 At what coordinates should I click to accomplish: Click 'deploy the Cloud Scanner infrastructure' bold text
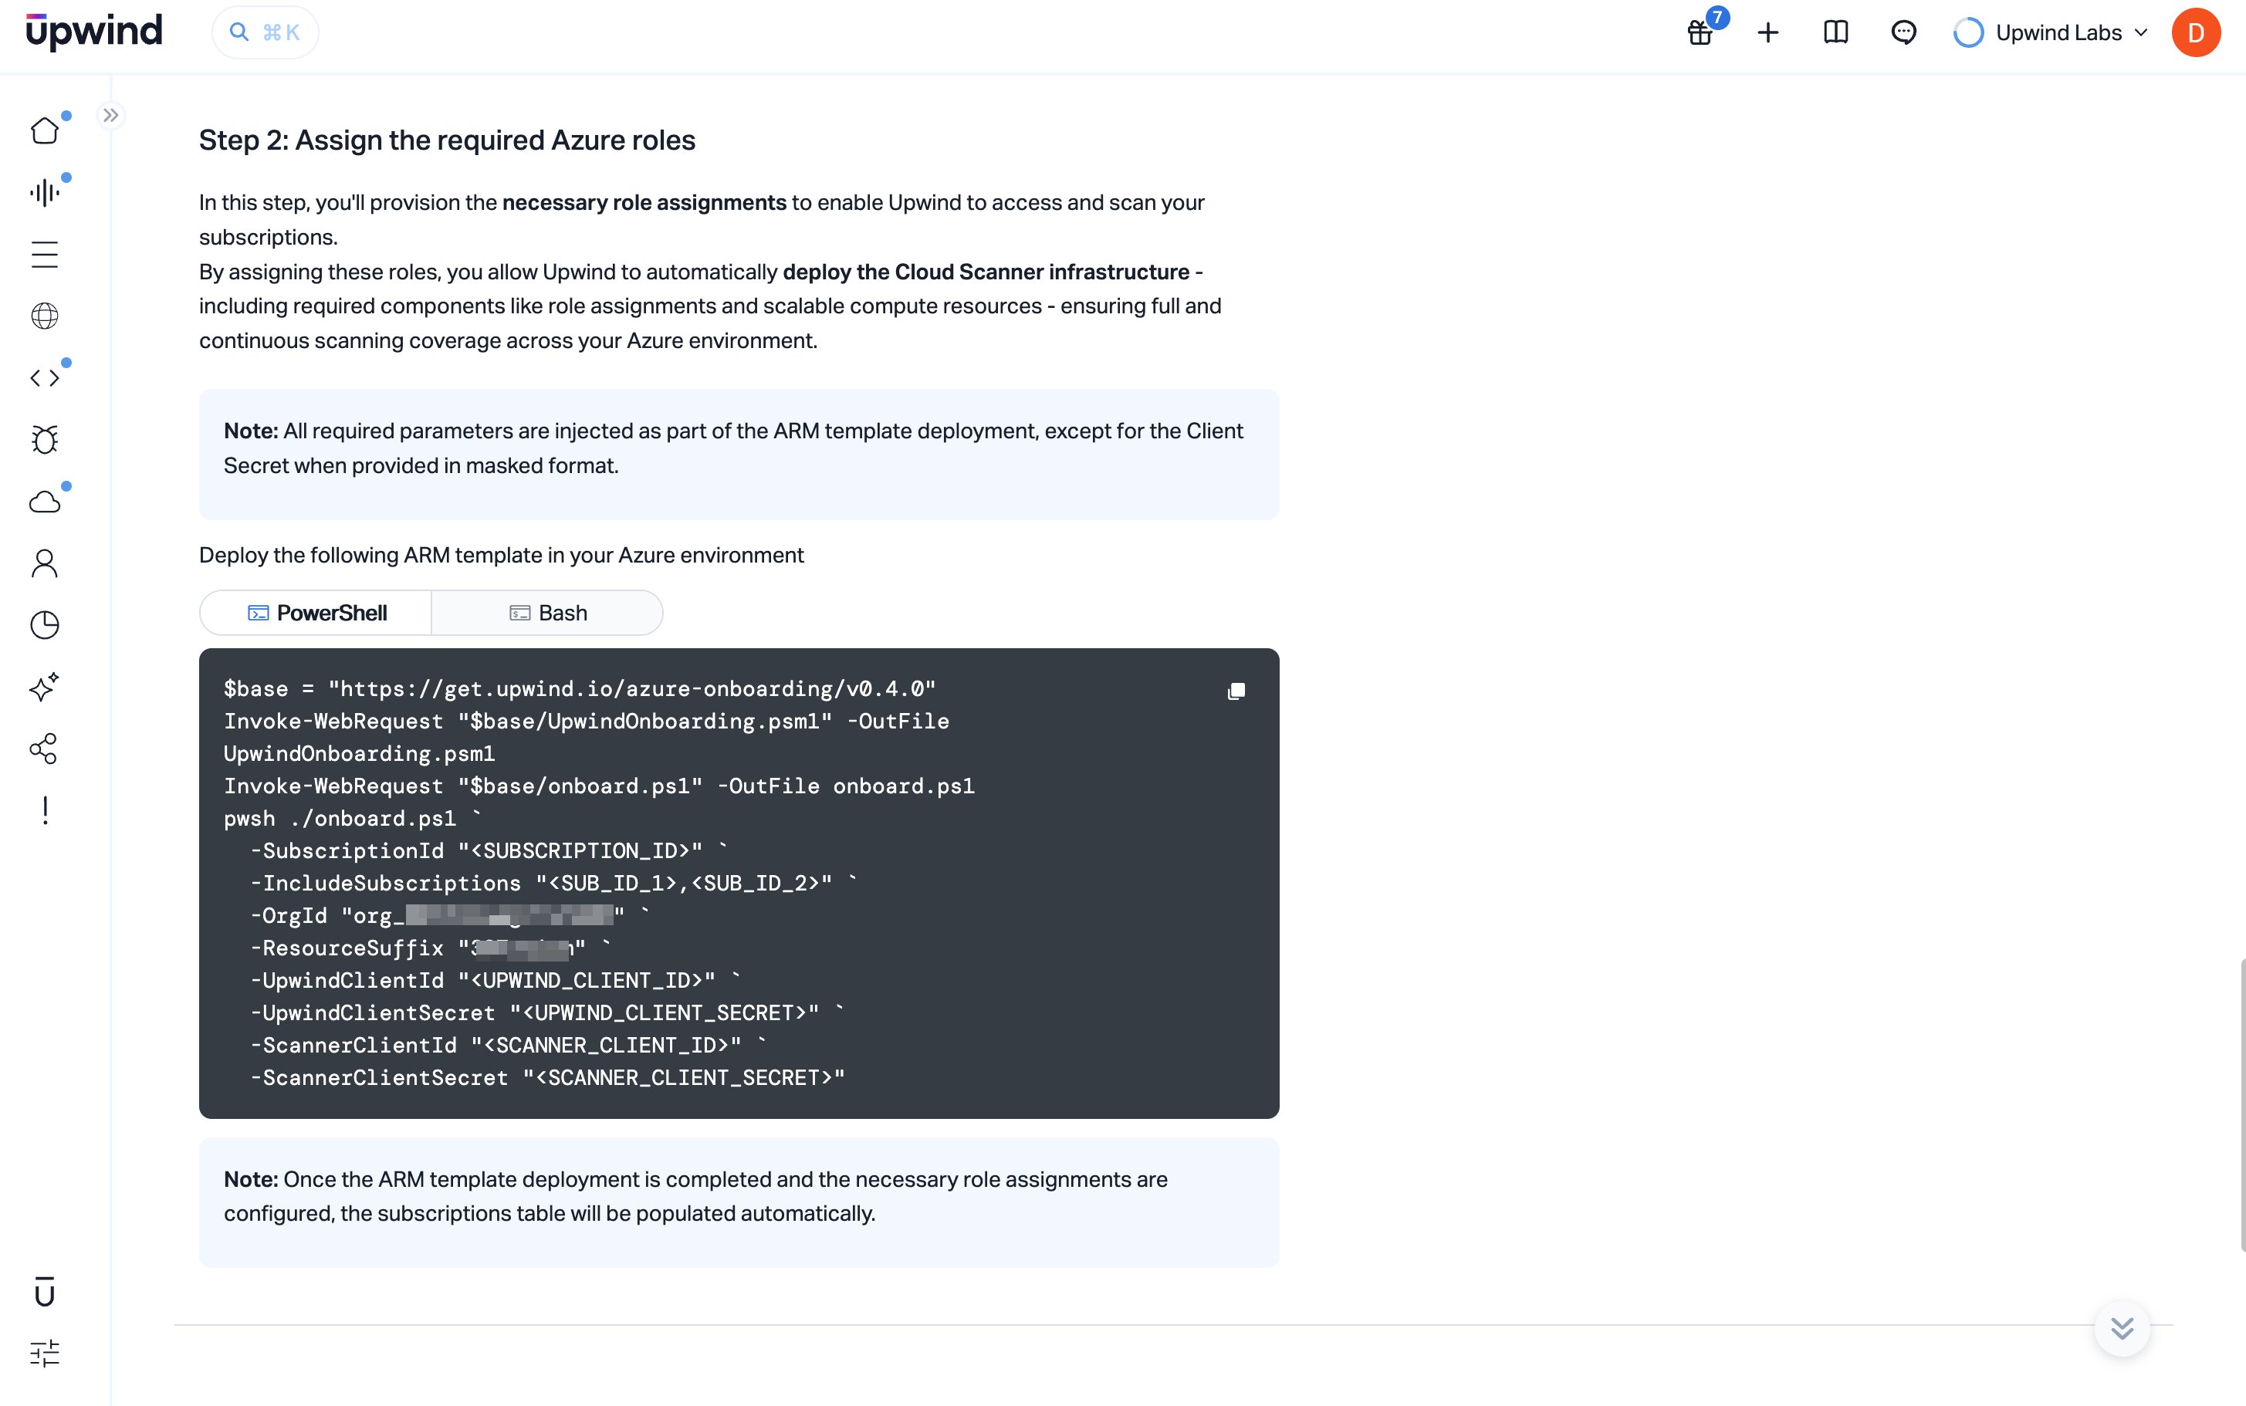tap(986, 272)
